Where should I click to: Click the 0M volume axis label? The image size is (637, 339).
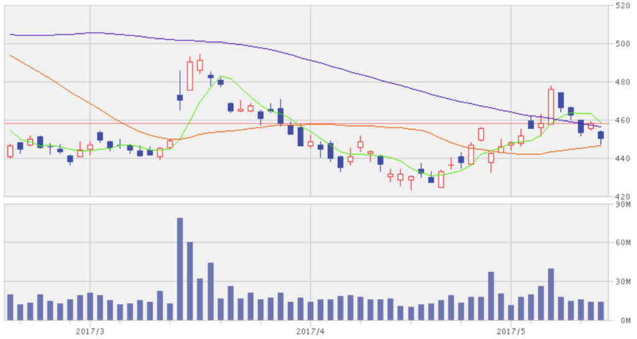point(625,320)
